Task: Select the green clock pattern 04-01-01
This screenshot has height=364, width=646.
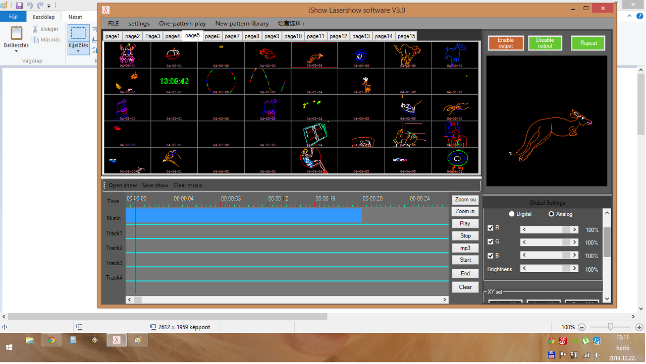Action: pyautogui.click(x=174, y=81)
